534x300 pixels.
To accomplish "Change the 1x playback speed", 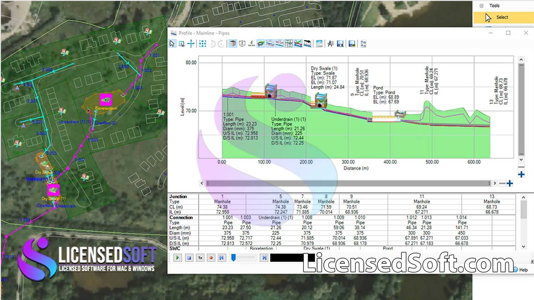I will click(200, 258).
